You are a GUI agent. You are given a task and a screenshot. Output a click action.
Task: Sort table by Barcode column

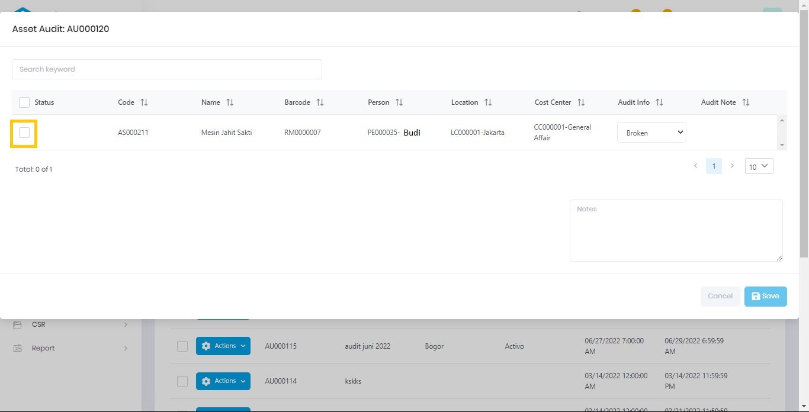320,102
